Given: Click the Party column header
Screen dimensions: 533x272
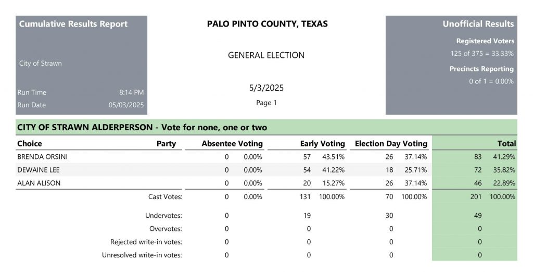Looking at the screenshot, I should [166, 143].
